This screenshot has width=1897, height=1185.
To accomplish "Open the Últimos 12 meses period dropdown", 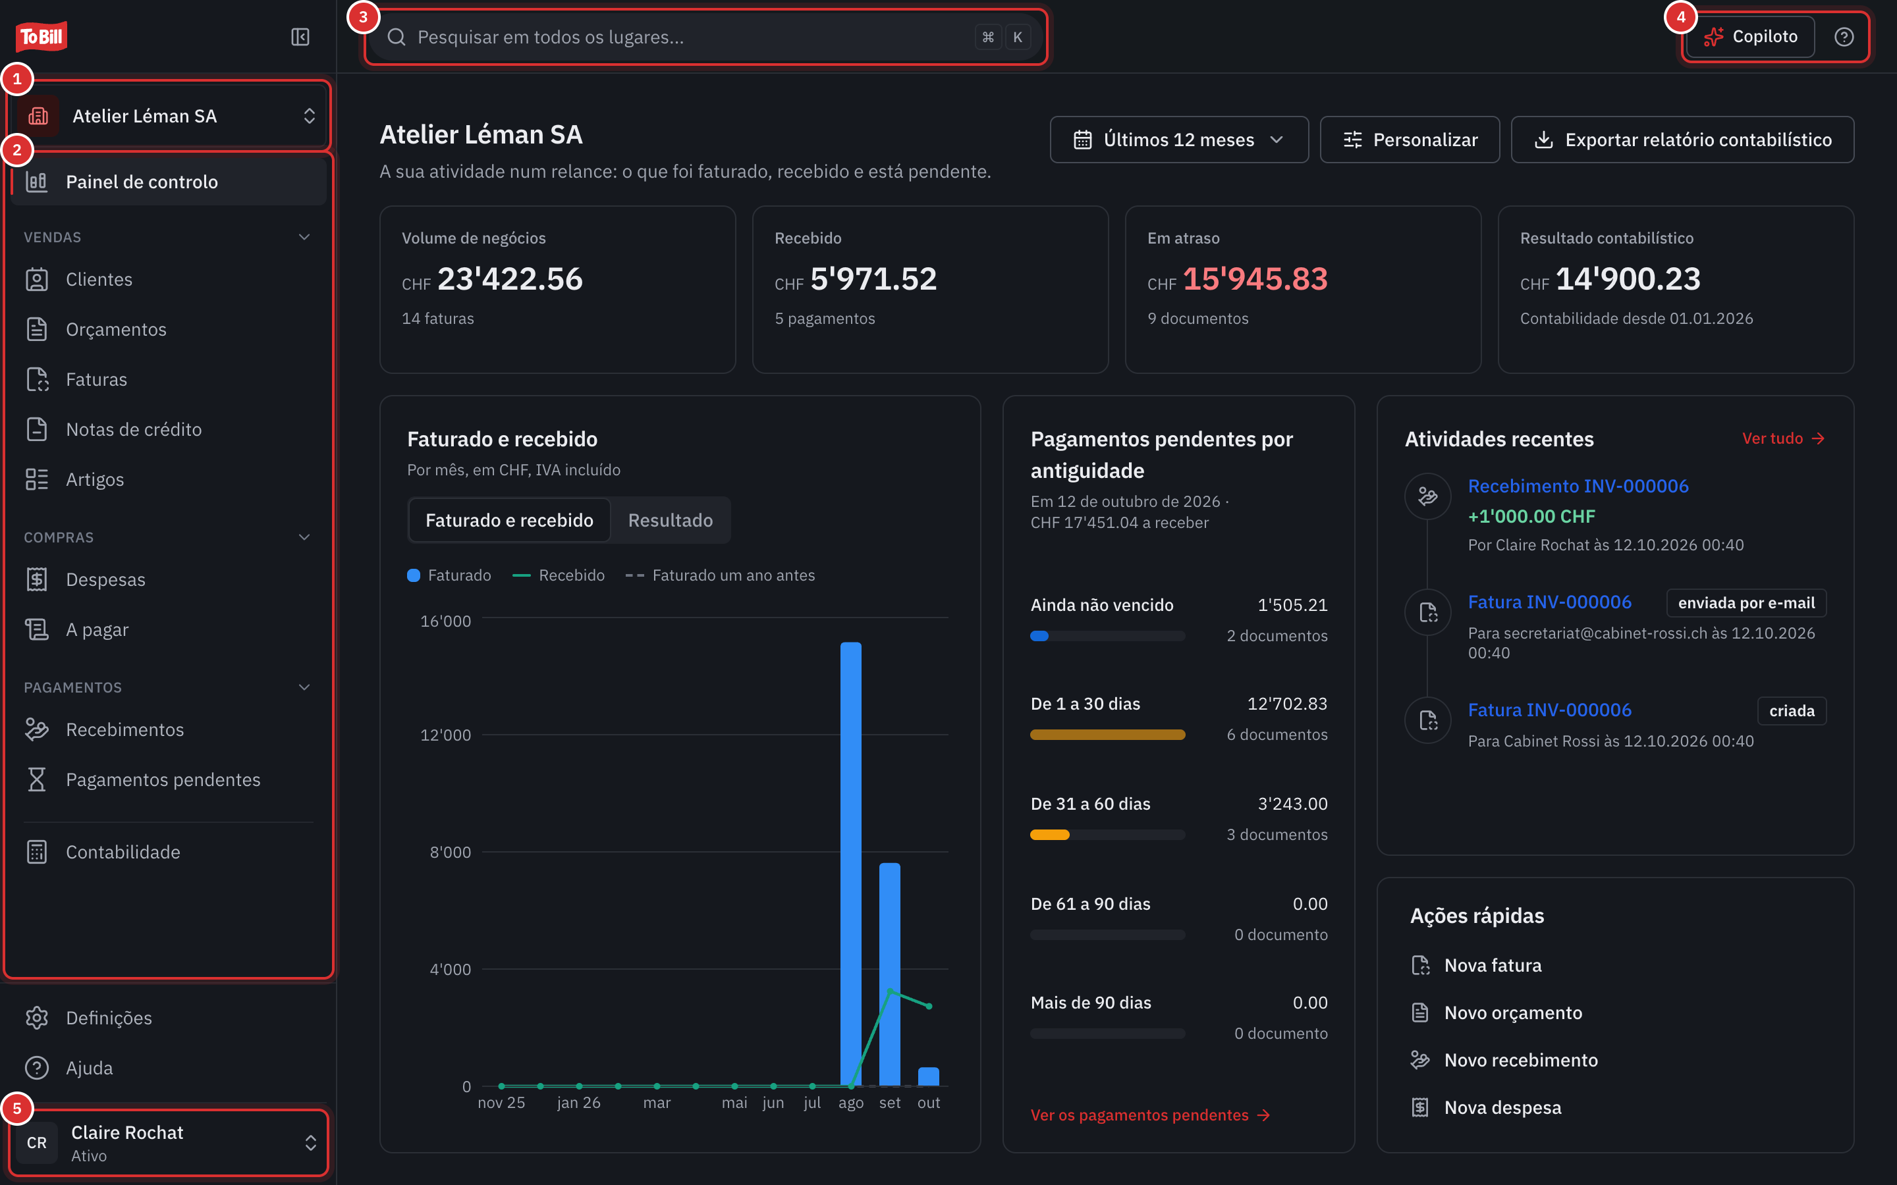I will (1179, 140).
